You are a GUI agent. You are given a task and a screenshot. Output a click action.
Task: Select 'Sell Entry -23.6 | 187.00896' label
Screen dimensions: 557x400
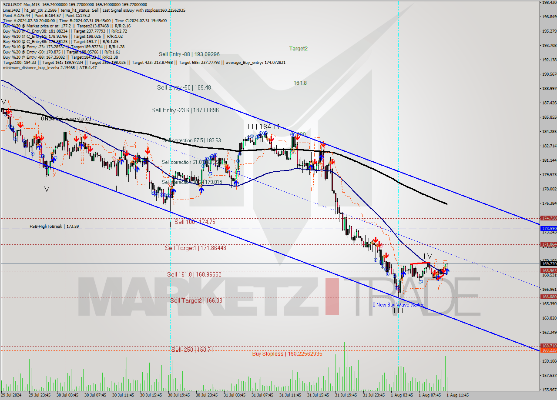coord(185,110)
